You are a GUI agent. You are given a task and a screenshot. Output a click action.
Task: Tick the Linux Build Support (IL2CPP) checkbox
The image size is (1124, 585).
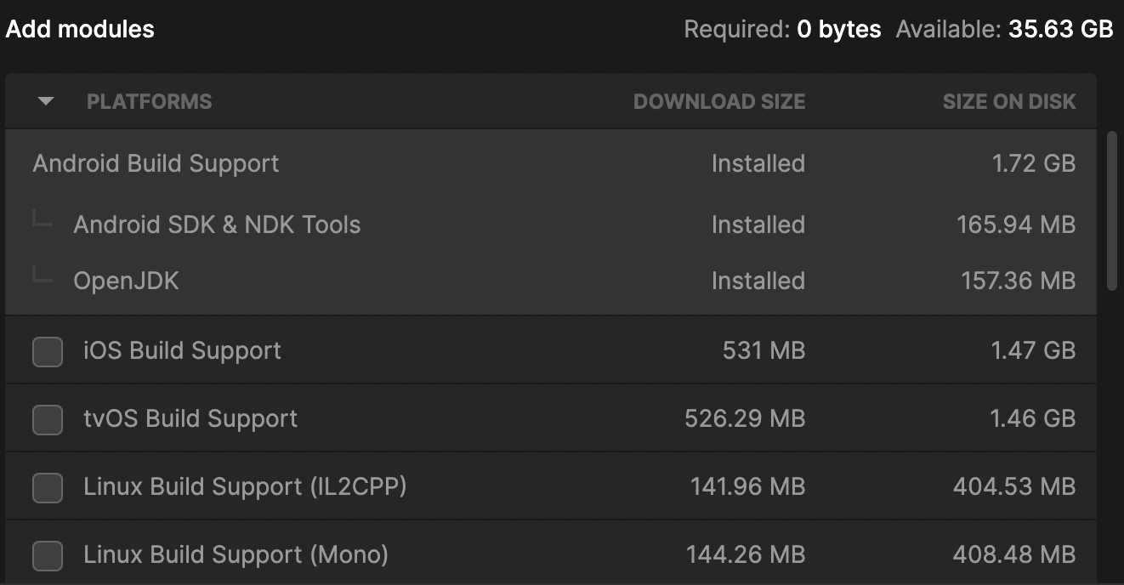point(48,487)
